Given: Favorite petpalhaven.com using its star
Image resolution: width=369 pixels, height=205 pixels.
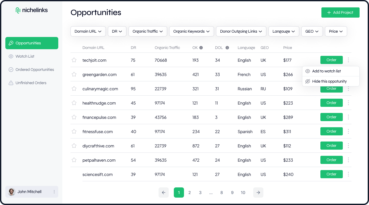Looking at the screenshot, I should (74, 160).
